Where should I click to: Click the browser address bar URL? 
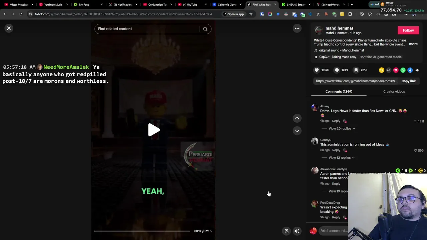tap(123, 14)
